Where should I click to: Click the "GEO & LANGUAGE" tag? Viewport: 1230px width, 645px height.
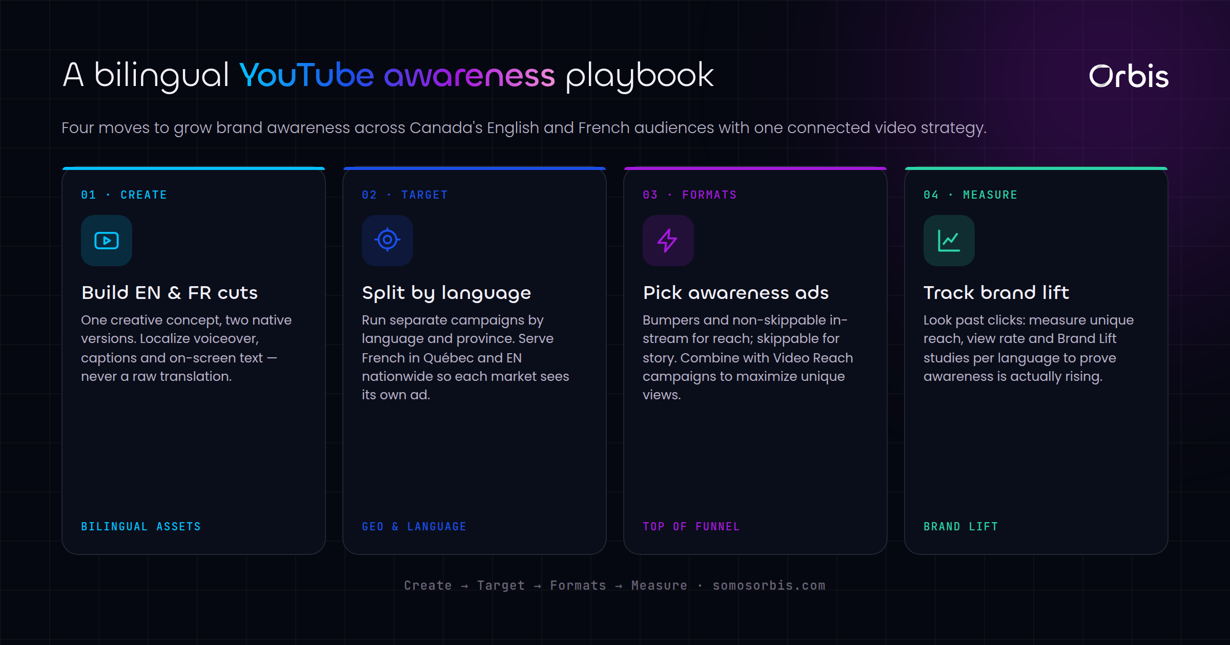pyautogui.click(x=414, y=527)
